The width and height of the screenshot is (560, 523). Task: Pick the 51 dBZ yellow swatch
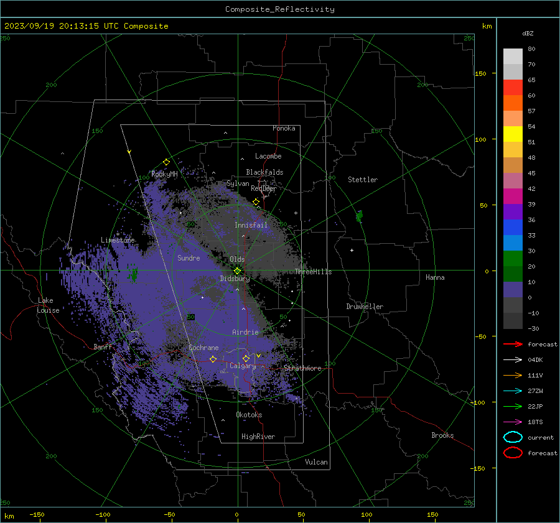[x=513, y=134]
